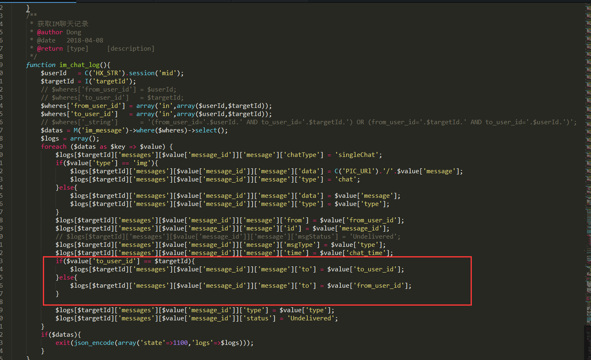
Task: Click the @return doc tag
Action: (x=50, y=49)
